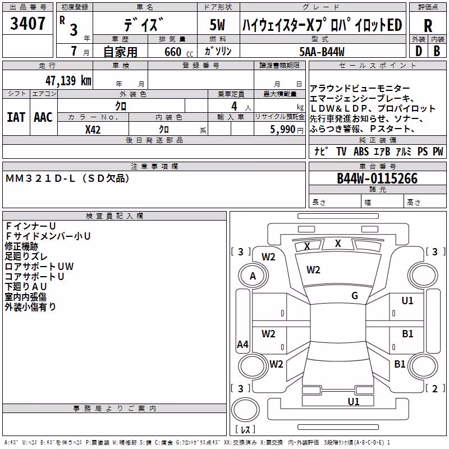Click spare tire circle above レス
This screenshot has width=449, height=449.
245,409
